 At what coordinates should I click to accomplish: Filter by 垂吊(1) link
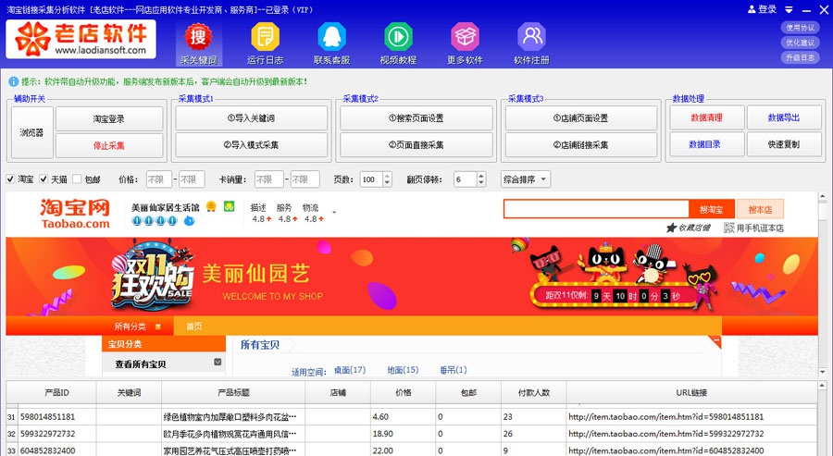pos(454,370)
